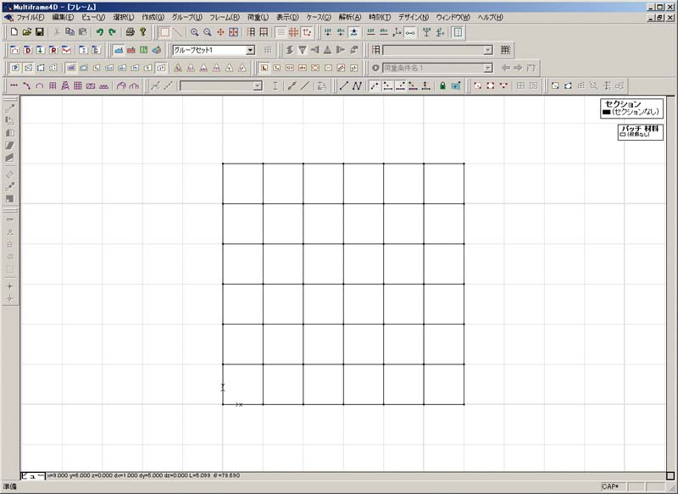Viewport: 678px width, 494px height.
Task: Toggle the blue shaded rendering view button
Action: coord(119,50)
